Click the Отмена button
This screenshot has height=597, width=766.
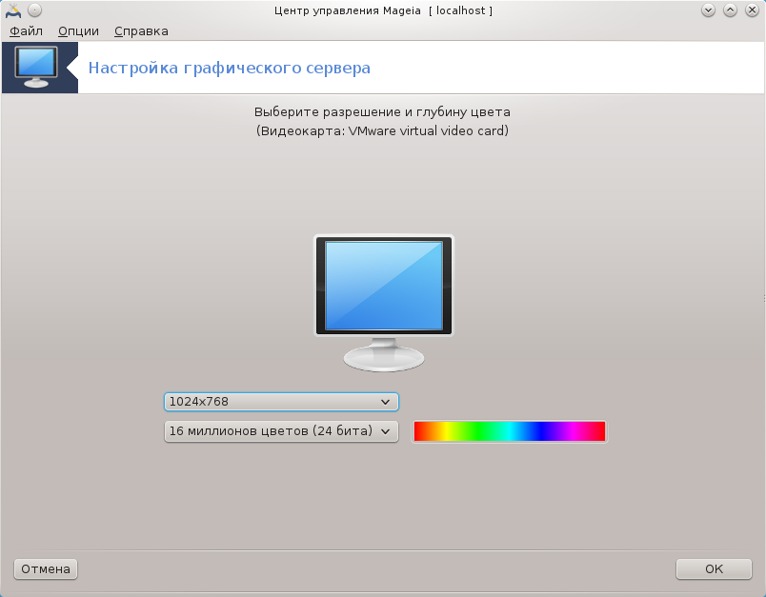pyautogui.click(x=46, y=568)
